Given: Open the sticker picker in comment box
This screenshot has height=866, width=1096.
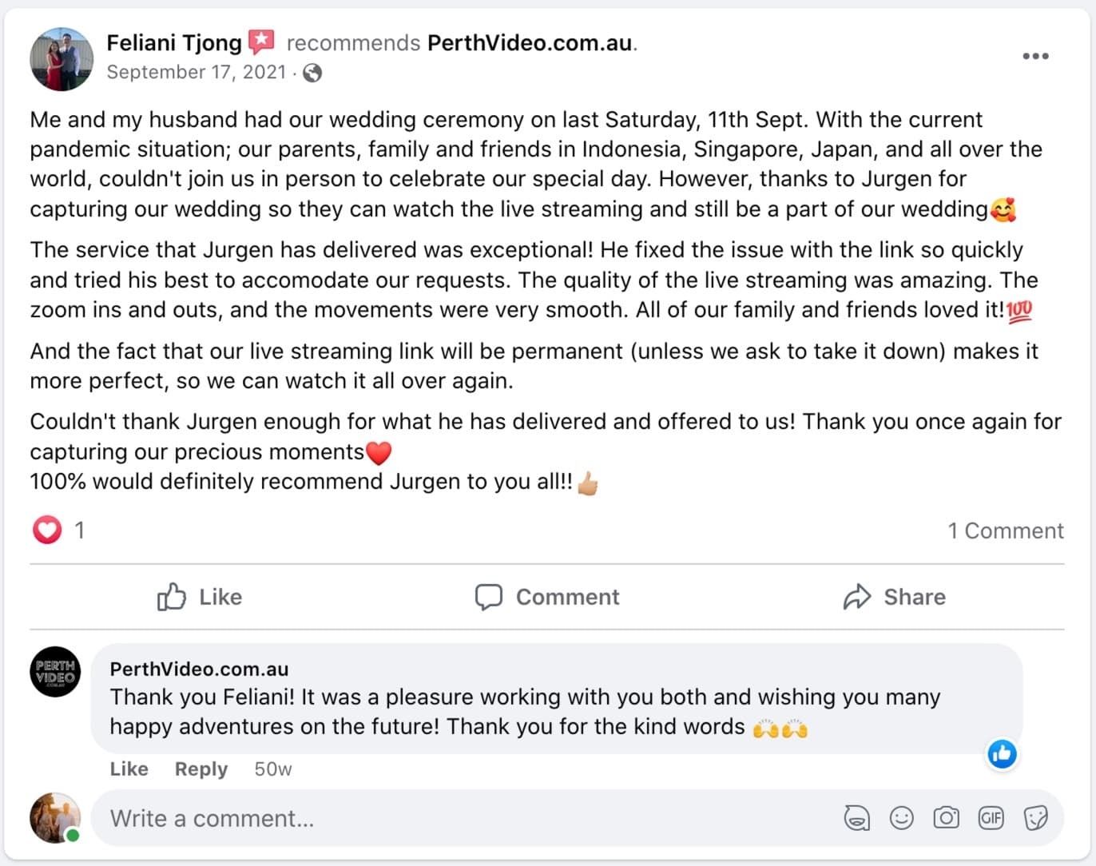Looking at the screenshot, I should click(x=1035, y=818).
